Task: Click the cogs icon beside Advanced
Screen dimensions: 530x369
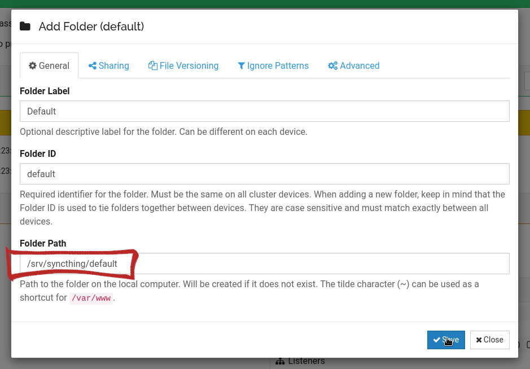Action: [x=332, y=65]
